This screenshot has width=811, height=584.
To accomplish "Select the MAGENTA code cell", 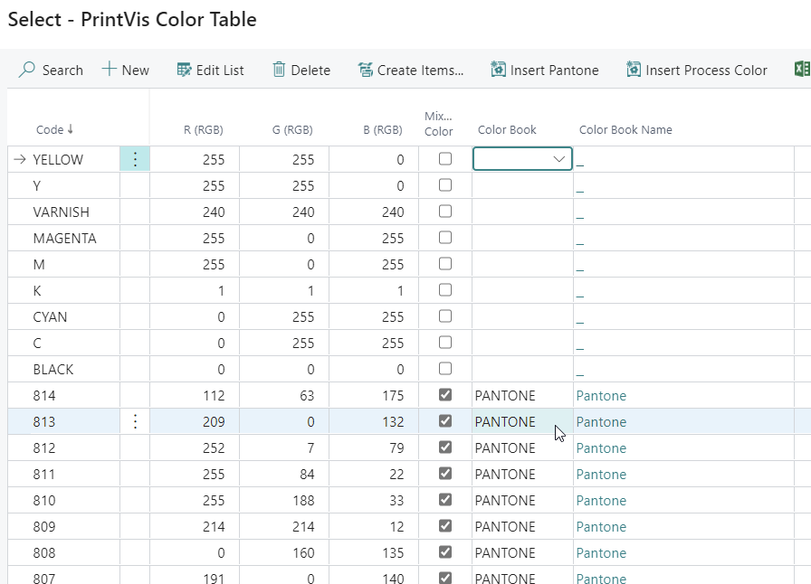I will 64,238.
